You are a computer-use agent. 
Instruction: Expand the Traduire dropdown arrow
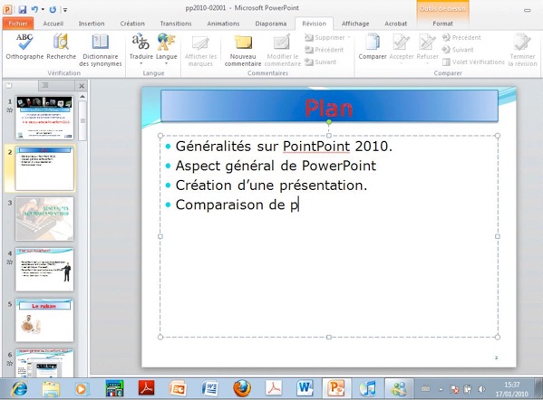[x=141, y=63]
